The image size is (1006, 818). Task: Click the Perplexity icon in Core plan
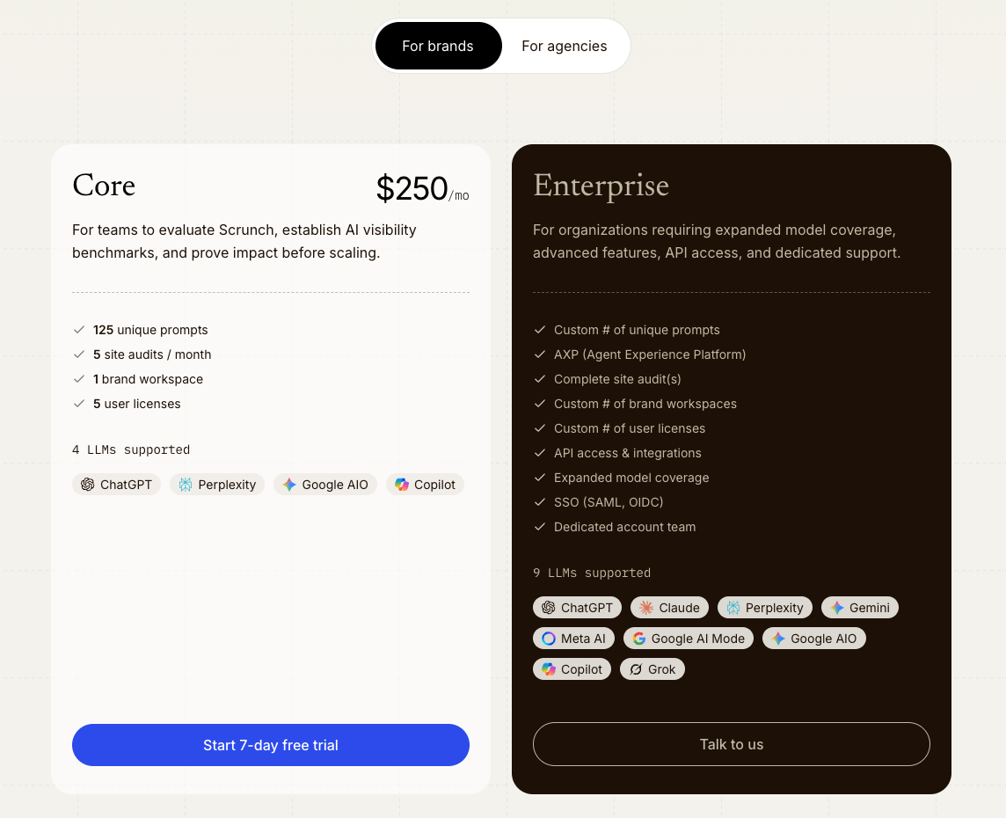click(x=186, y=485)
